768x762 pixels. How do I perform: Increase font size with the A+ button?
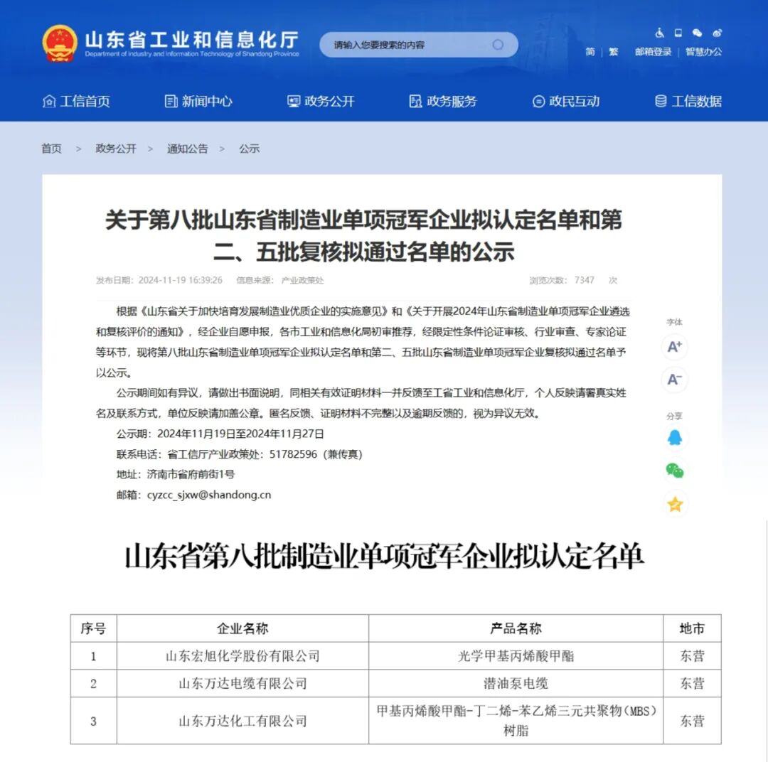673,347
